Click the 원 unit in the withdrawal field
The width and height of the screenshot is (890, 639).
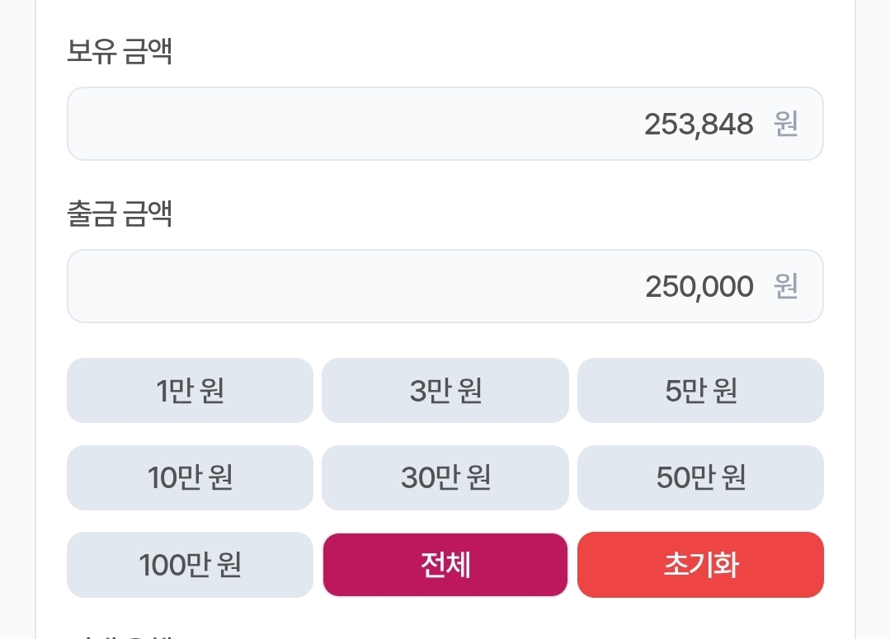[786, 287]
